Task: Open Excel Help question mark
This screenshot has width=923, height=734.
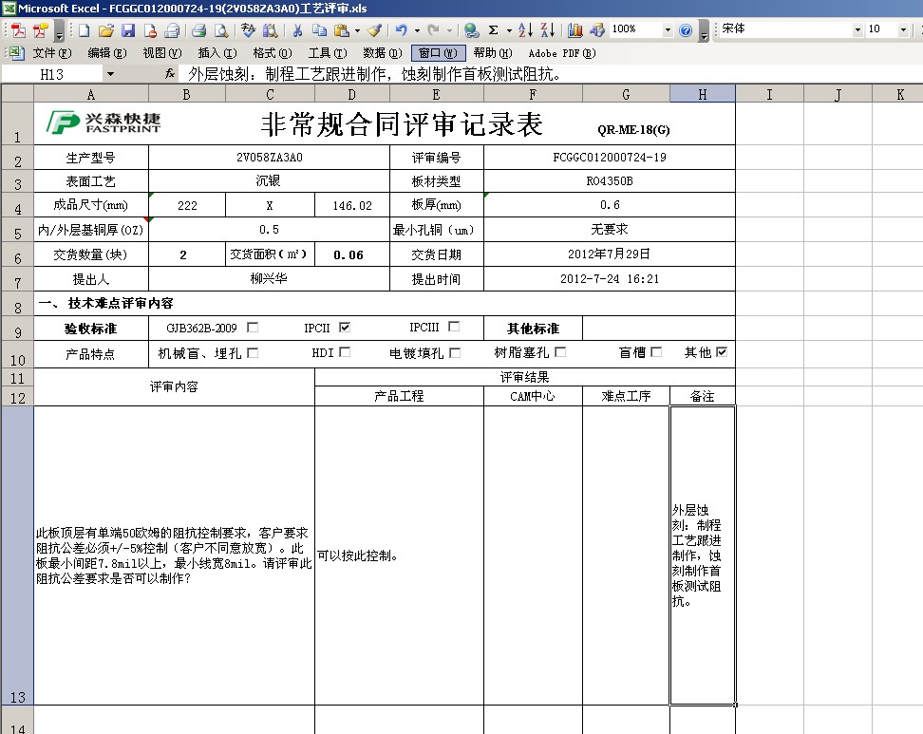Action: point(686,30)
